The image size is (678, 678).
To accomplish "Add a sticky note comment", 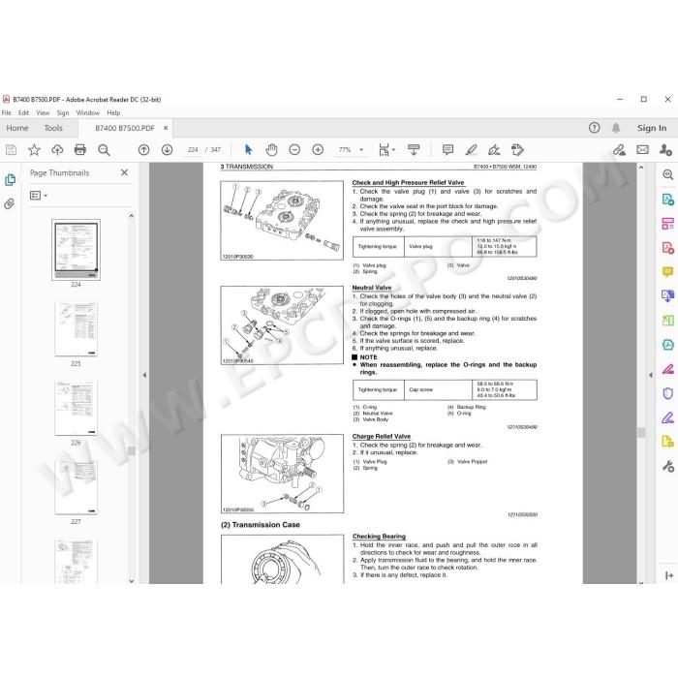I will click(x=447, y=149).
